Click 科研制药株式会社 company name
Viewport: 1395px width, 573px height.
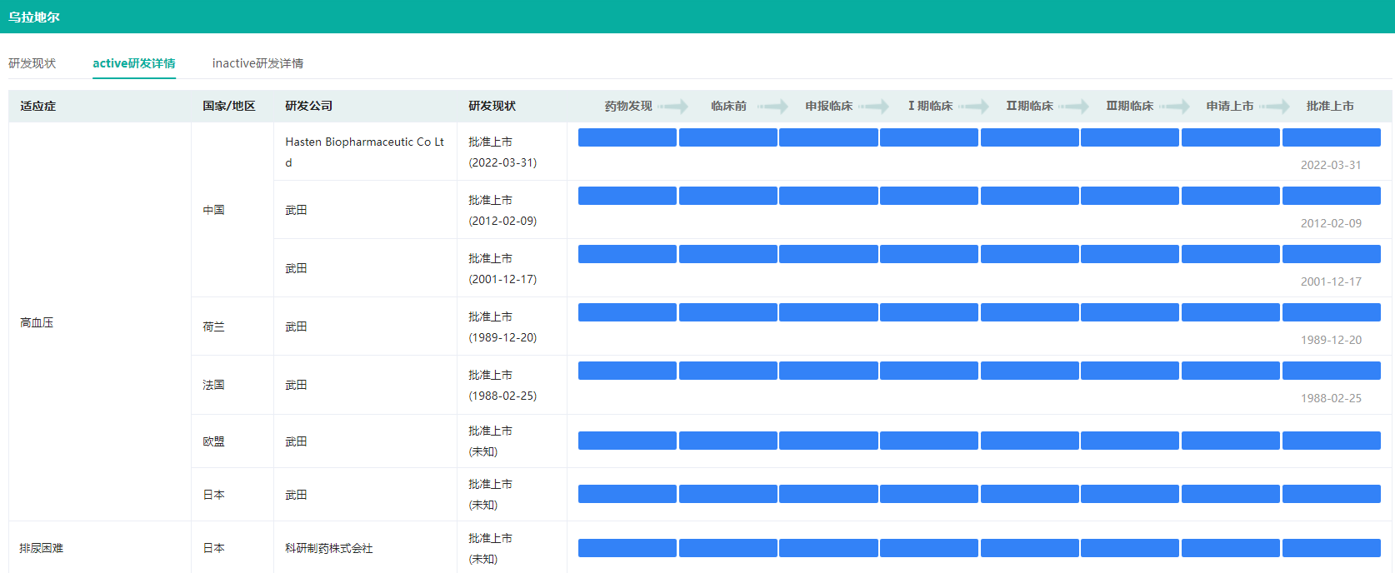(x=328, y=548)
